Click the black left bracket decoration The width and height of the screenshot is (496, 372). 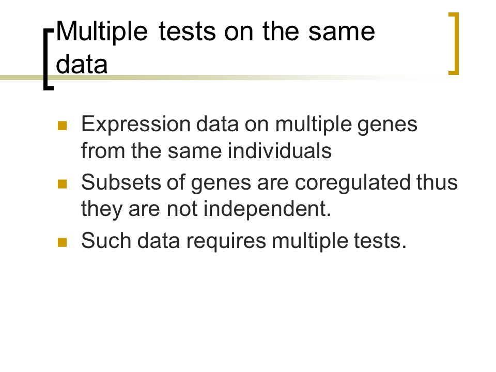[x=49, y=59]
